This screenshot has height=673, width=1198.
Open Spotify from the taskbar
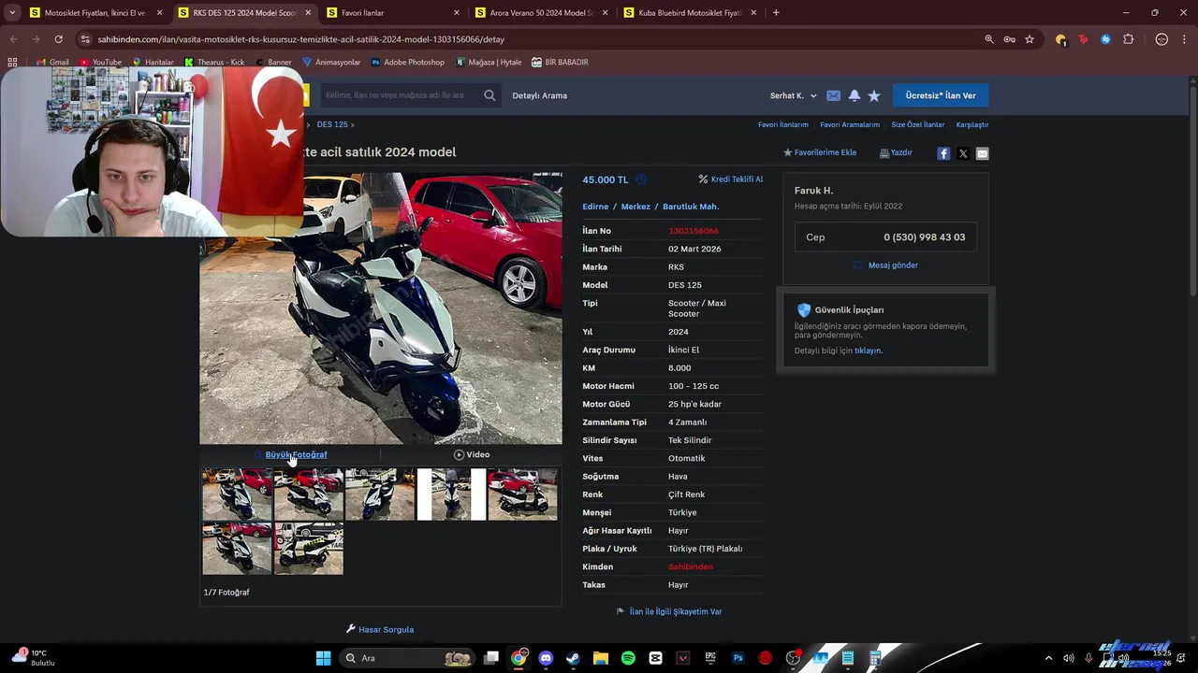pos(628,658)
